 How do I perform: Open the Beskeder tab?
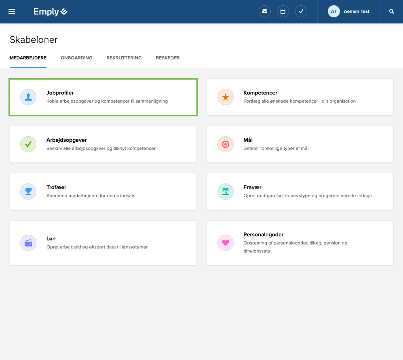pyautogui.click(x=168, y=58)
